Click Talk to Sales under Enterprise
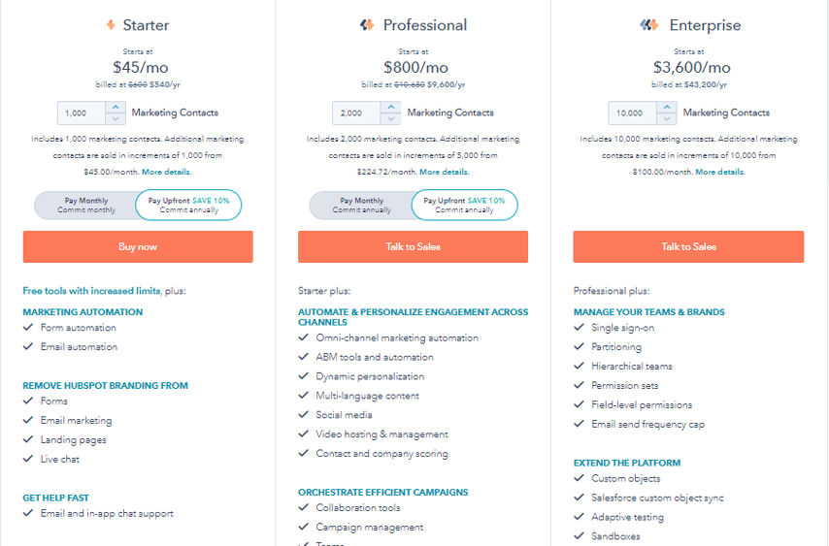Image resolution: width=829 pixels, height=546 pixels. click(x=688, y=246)
